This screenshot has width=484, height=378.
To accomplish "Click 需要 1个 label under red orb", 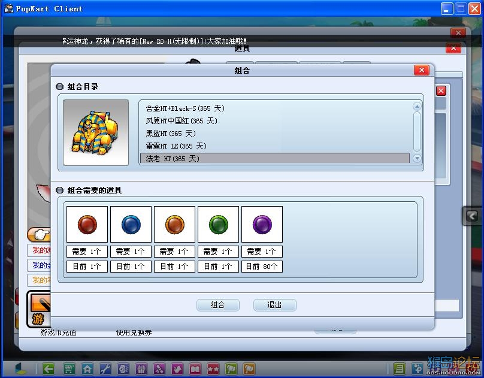I will (87, 252).
